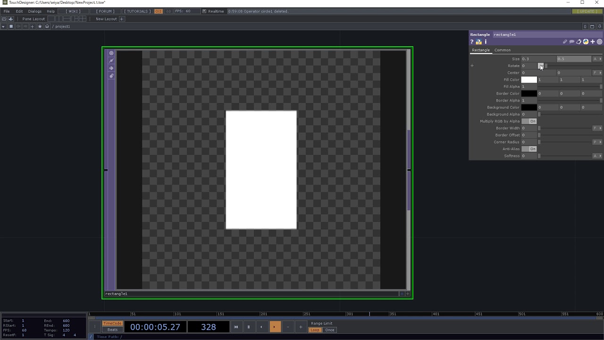Open the operator comment bubble icon
This screenshot has width=604, height=340.
coord(572,42)
